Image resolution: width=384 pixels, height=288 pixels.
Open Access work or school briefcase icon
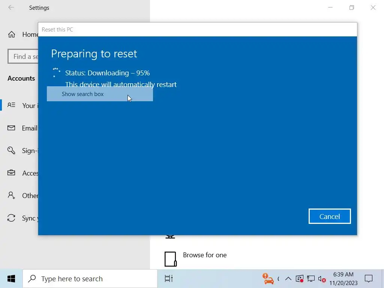tap(11, 173)
